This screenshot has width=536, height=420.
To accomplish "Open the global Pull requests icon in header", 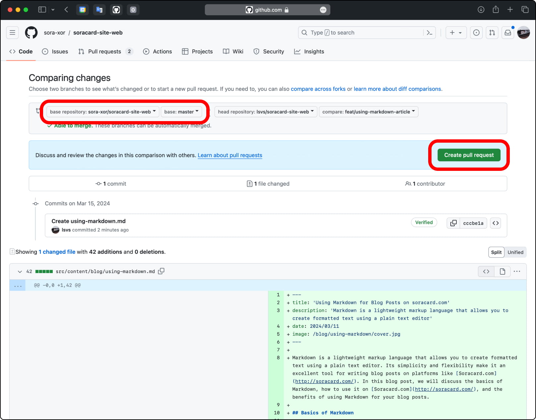I will pyautogui.click(x=492, y=33).
